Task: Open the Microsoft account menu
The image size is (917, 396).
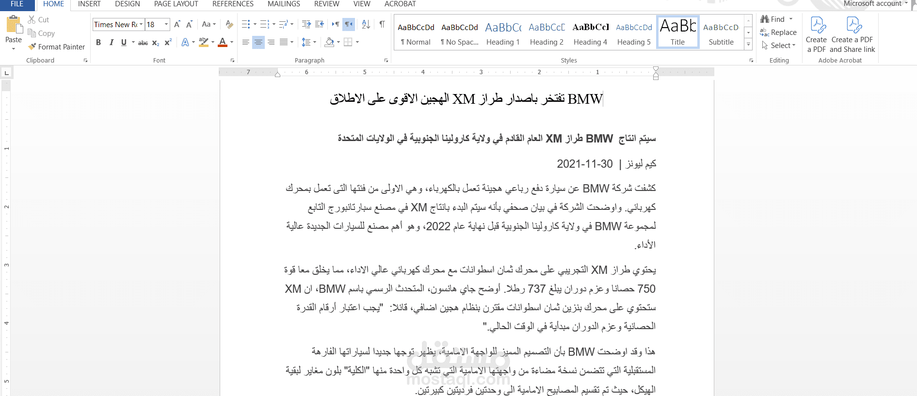Action: (x=875, y=3)
